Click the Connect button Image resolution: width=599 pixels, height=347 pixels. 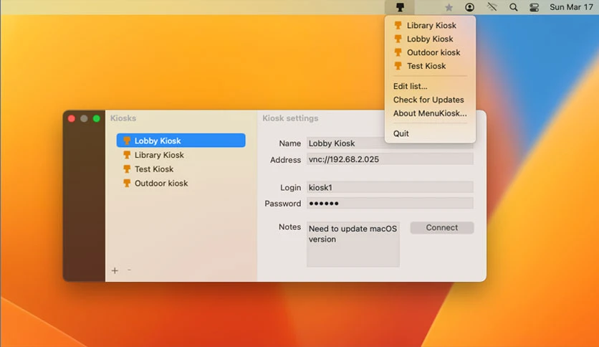[442, 228]
